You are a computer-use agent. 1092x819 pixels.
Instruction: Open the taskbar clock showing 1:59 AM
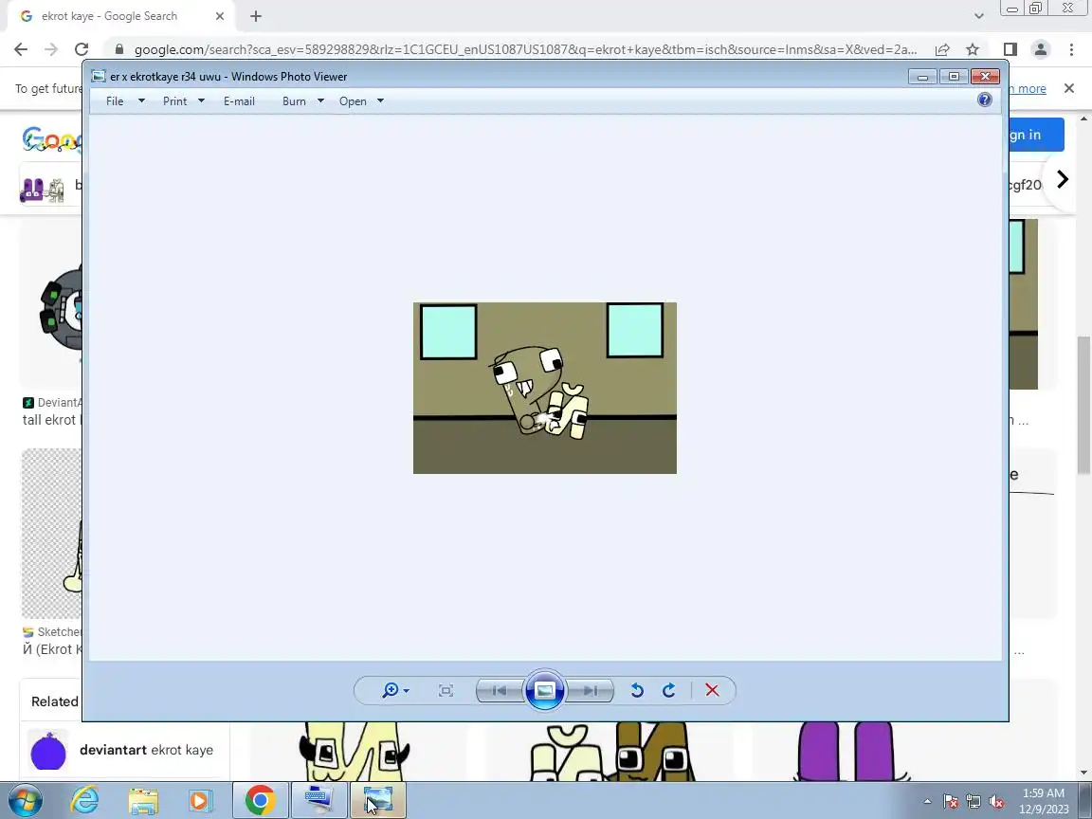[x=1044, y=801]
